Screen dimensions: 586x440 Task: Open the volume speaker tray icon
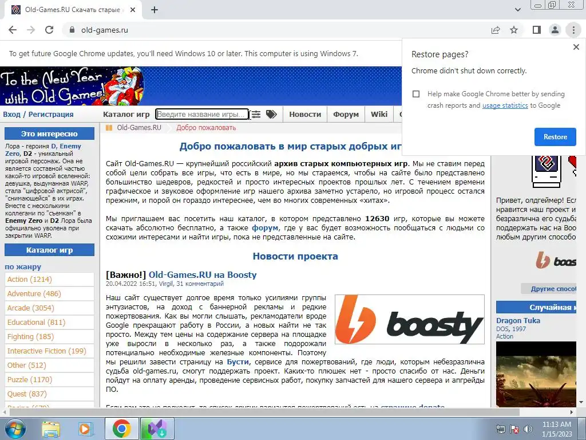pos(528,429)
